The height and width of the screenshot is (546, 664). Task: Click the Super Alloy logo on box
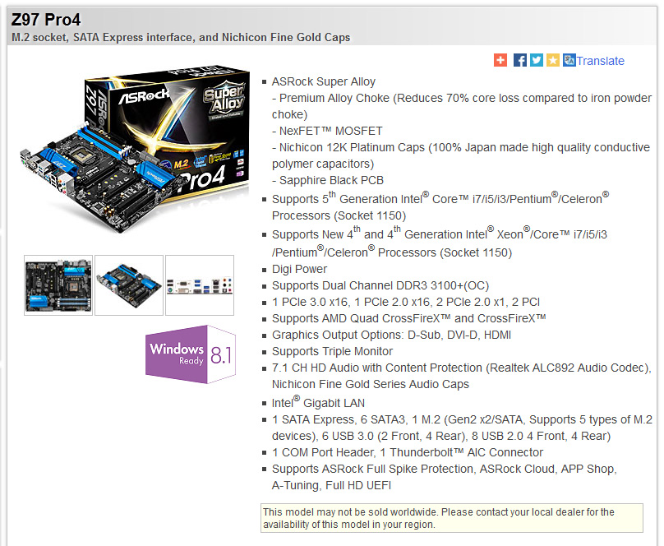pyautogui.click(x=224, y=99)
